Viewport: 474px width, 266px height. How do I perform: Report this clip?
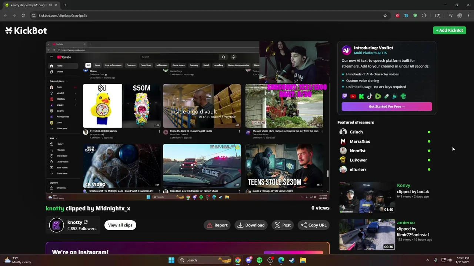[x=217, y=225]
